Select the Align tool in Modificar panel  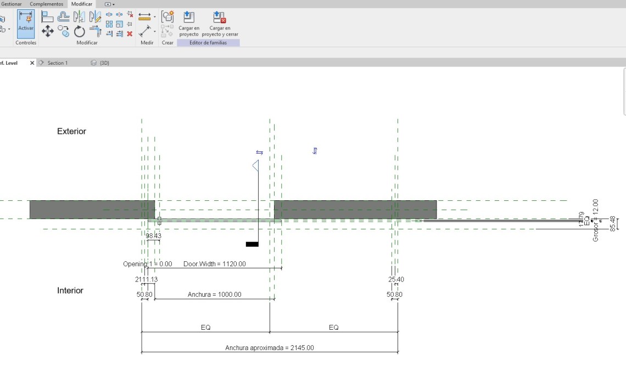(x=48, y=16)
